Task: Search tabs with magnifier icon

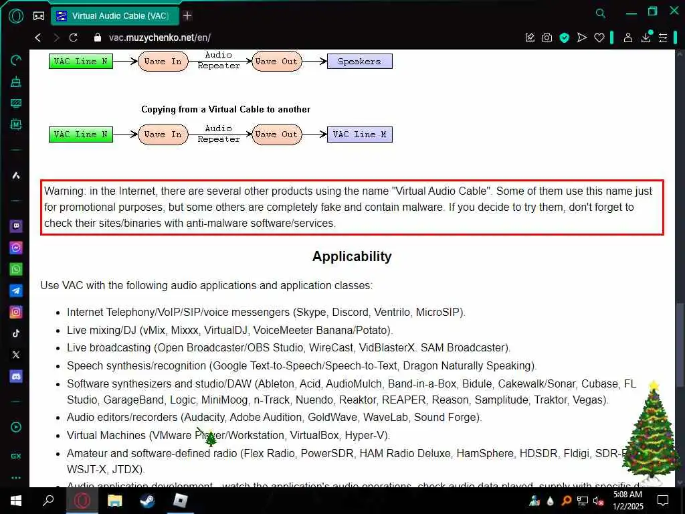Action: 601,13
